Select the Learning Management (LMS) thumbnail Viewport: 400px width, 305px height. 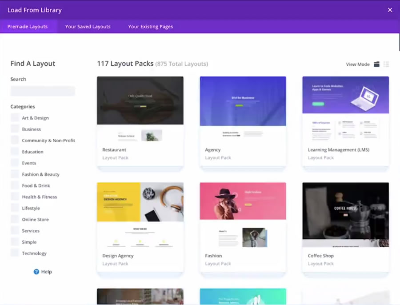pyautogui.click(x=346, y=109)
